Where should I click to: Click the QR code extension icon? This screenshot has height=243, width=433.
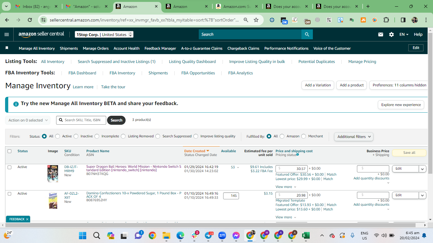point(329,20)
